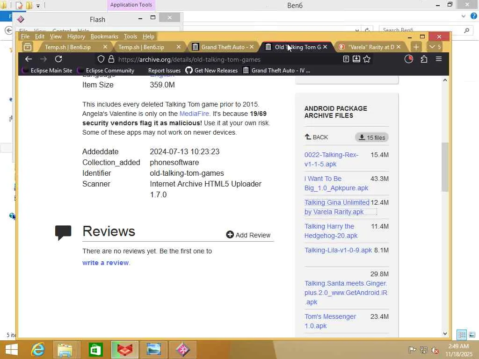Open the Tools menu
The width and height of the screenshot is (479, 359).
(x=131, y=36)
